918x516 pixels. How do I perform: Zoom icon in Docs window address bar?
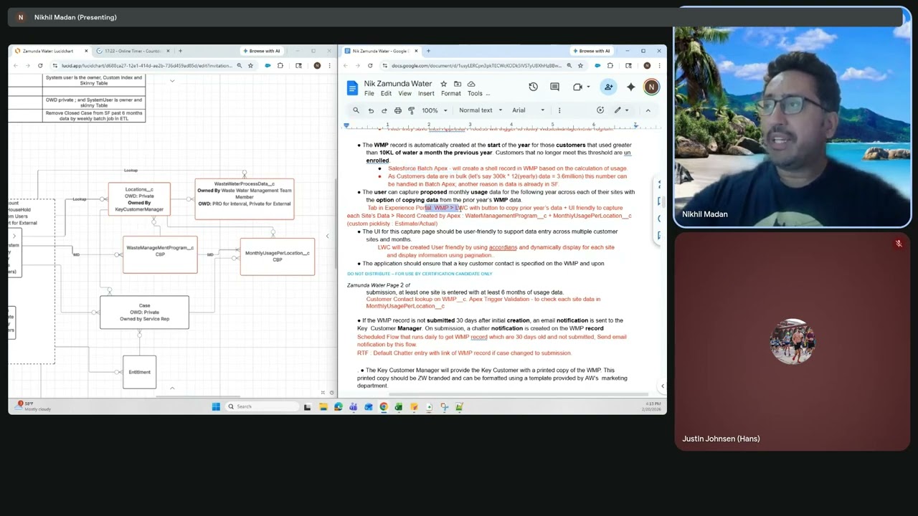[569, 65]
